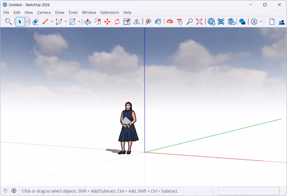Click the Send to LayOut icon
This screenshot has width=287, height=196.
[x=231, y=22]
